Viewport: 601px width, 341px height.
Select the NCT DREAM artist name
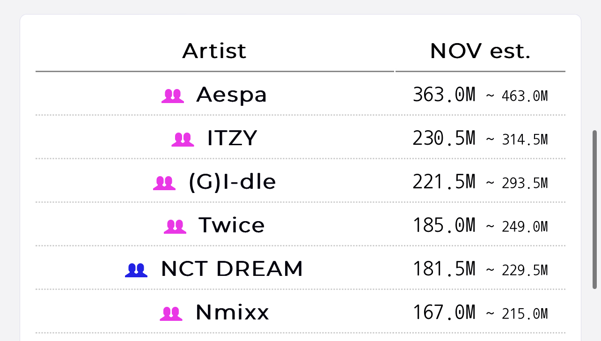tap(232, 269)
